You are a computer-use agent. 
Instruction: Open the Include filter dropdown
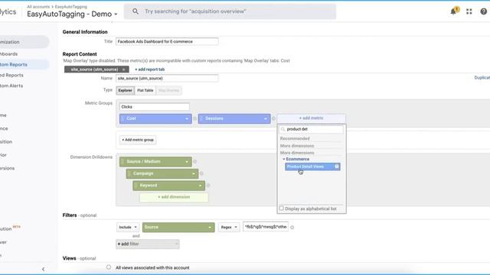(128, 228)
